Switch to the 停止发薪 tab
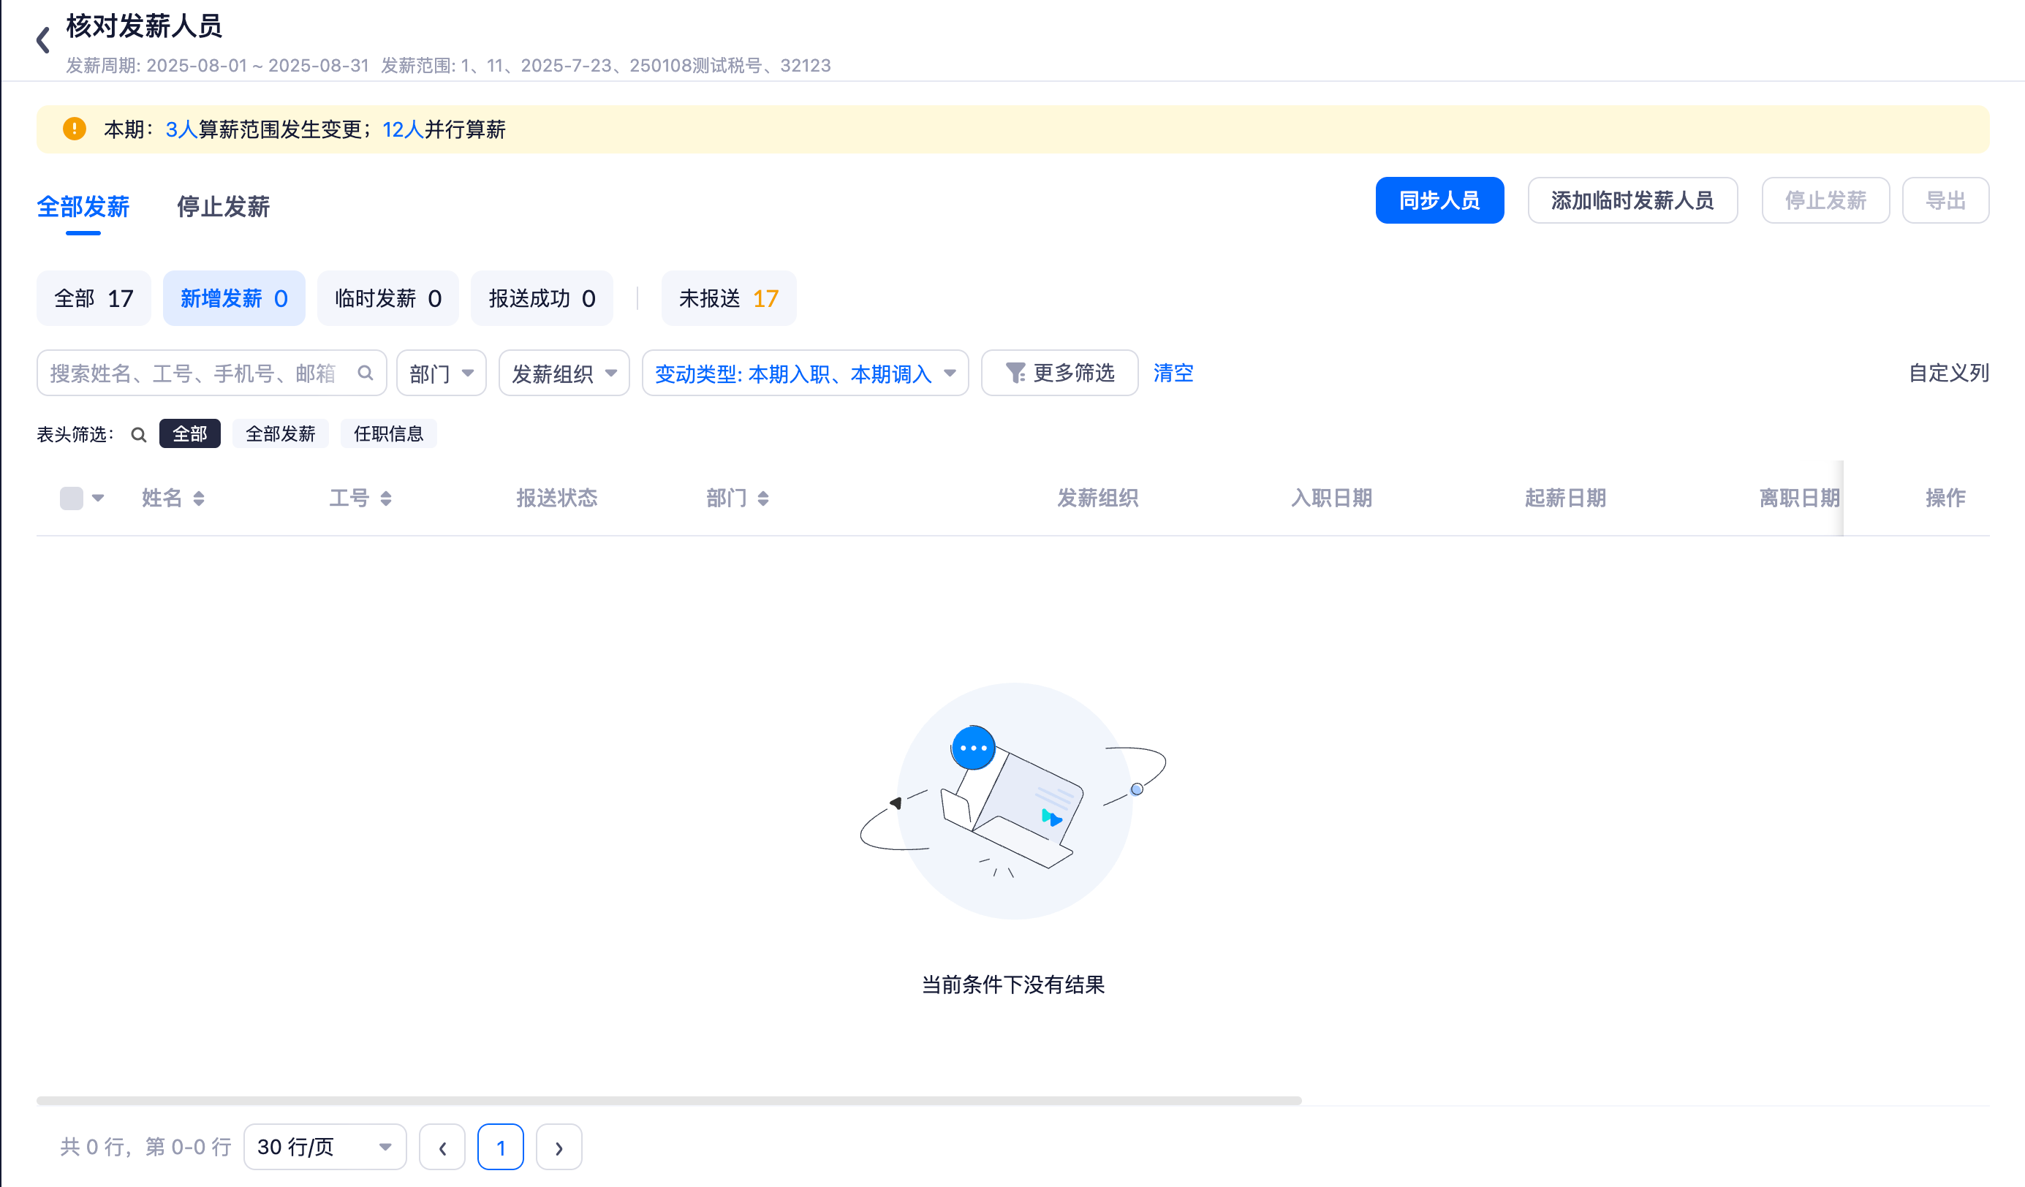This screenshot has height=1187, width=2025. [224, 207]
